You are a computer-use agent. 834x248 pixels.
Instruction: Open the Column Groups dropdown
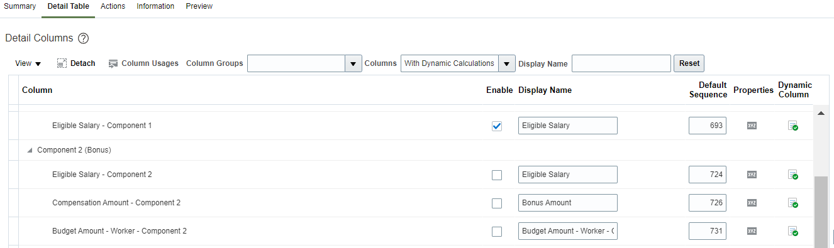pos(353,63)
